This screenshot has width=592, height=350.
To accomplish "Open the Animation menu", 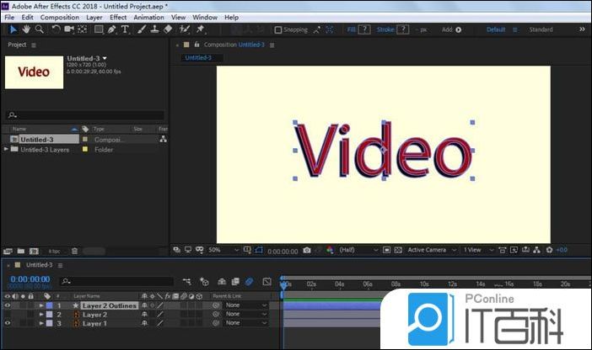I will pos(148,17).
